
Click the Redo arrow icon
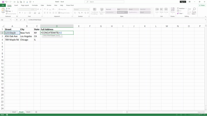[x=11, y=2]
